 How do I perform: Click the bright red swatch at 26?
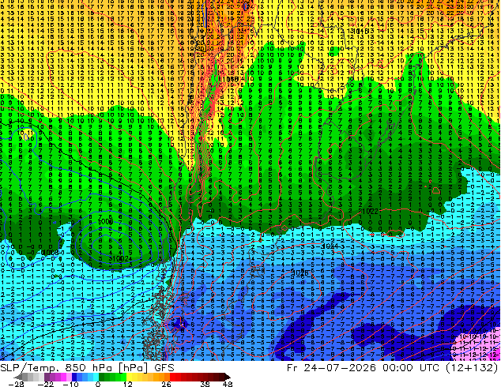click(172, 377)
